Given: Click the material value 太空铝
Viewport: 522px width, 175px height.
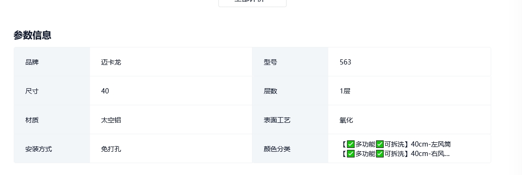Looking at the screenshot, I should click(x=111, y=120).
